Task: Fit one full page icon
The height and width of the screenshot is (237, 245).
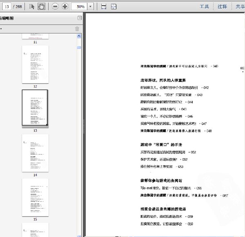Action: coord(114,7)
